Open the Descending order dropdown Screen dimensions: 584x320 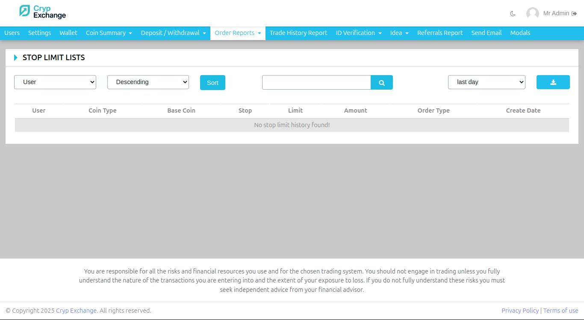pyautogui.click(x=148, y=82)
